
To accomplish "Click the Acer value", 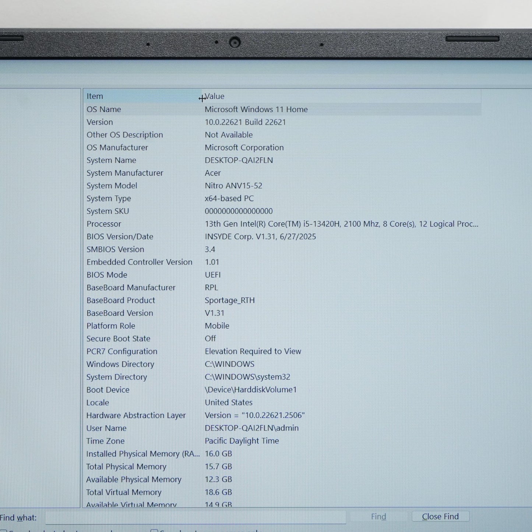I will [x=213, y=173].
